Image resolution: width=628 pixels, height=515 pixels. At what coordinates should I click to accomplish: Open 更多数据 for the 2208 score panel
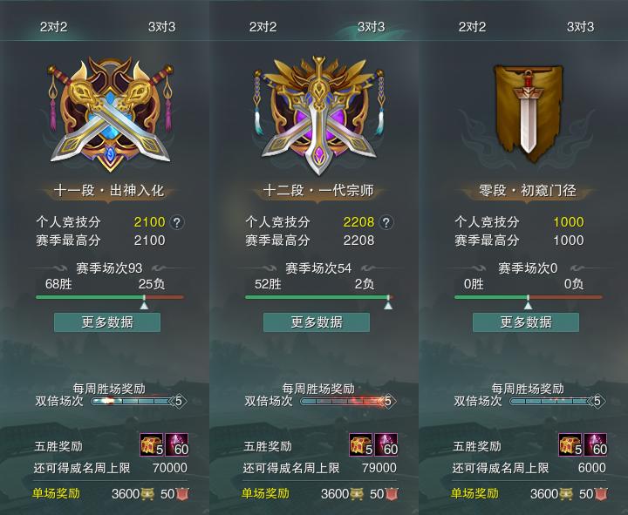point(317,322)
